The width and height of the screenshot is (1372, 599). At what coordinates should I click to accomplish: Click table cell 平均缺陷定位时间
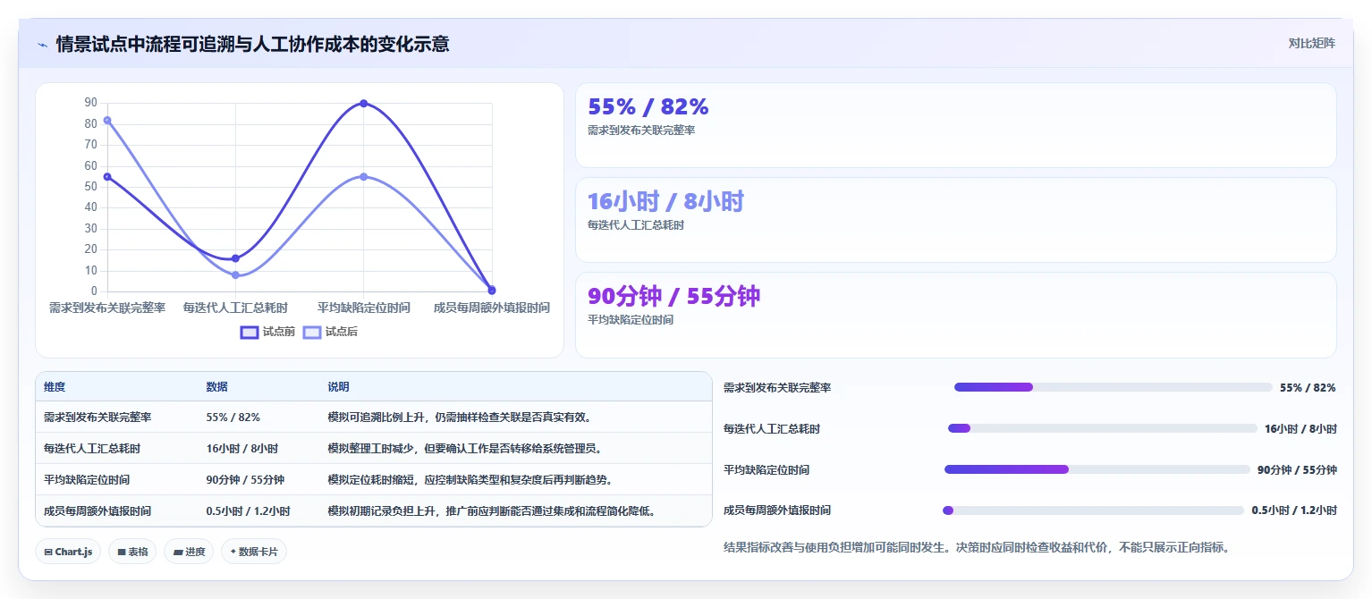(x=87, y=480)
